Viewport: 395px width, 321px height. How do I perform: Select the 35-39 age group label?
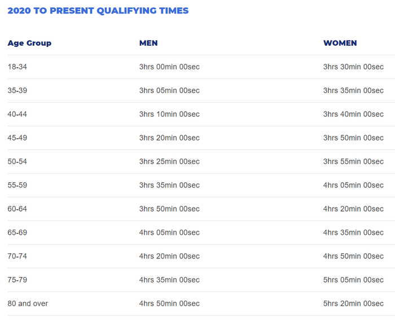(x=16, y=90)
